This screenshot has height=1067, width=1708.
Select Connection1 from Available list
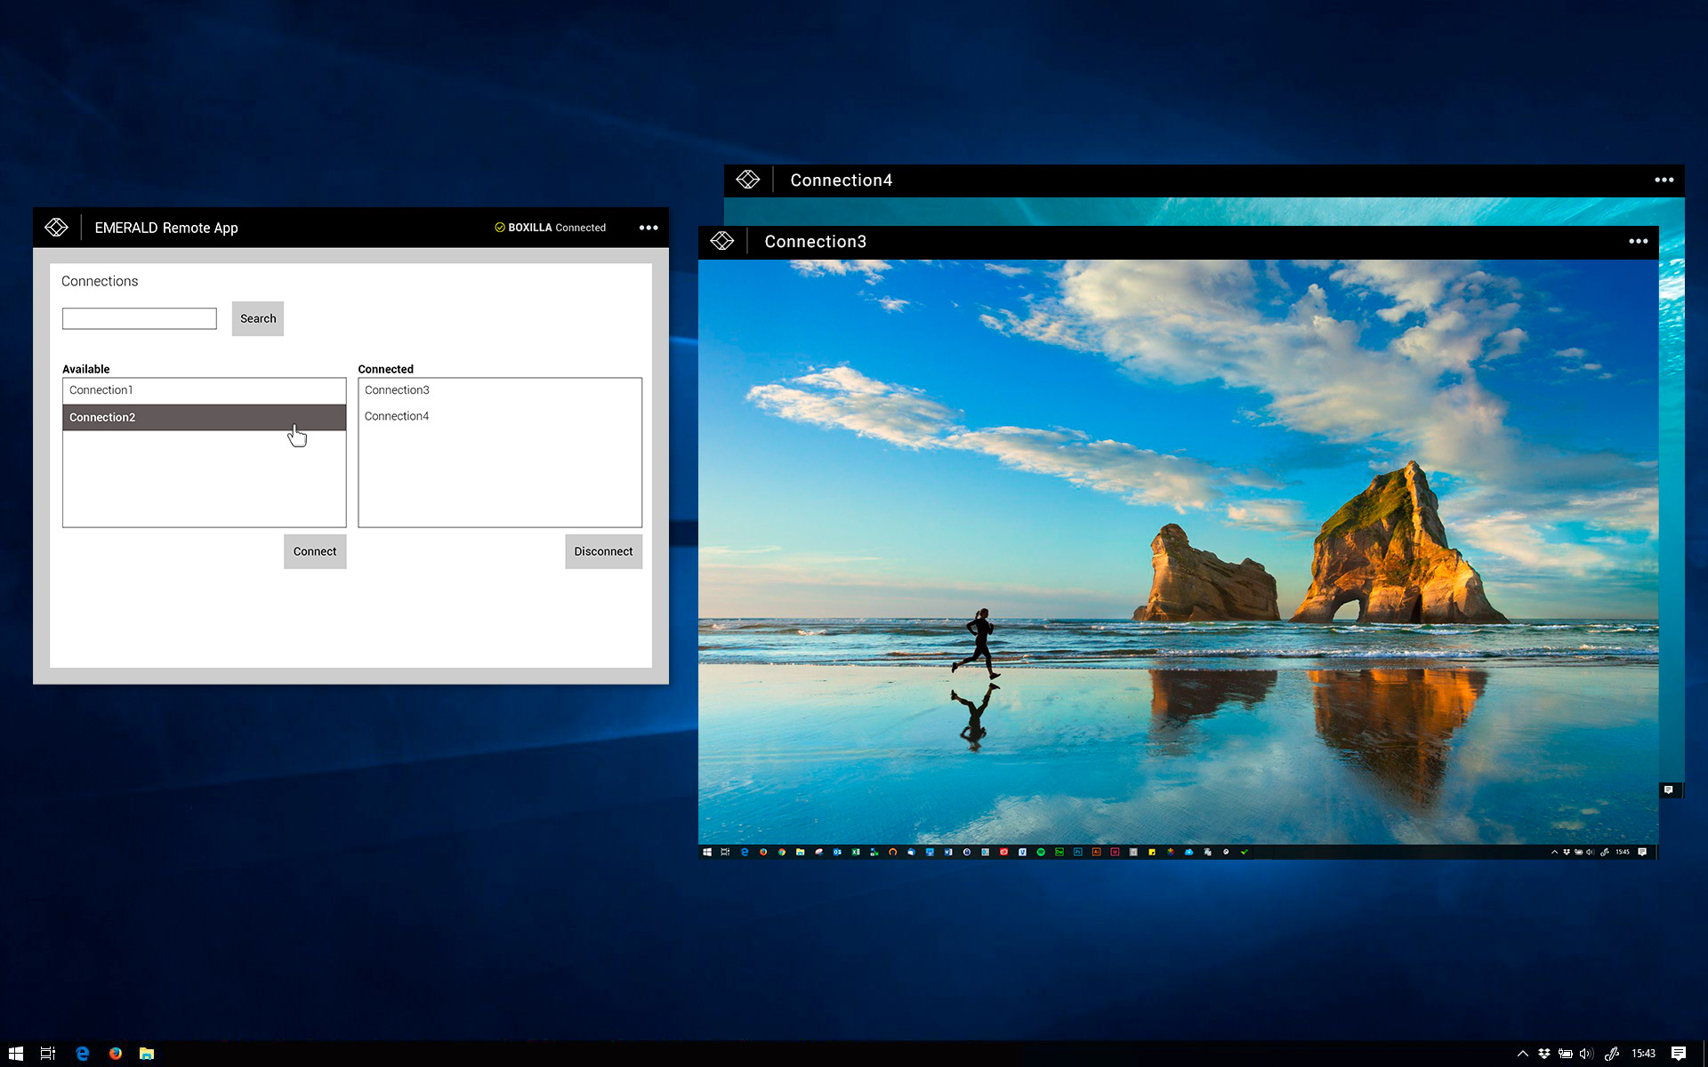[x=204, y=389]
